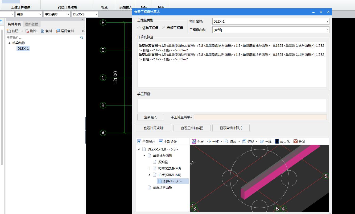Click the 12000 dimension text
This screenshot has height=214, width=355.
pyautogui.click(x=115, y=78)
